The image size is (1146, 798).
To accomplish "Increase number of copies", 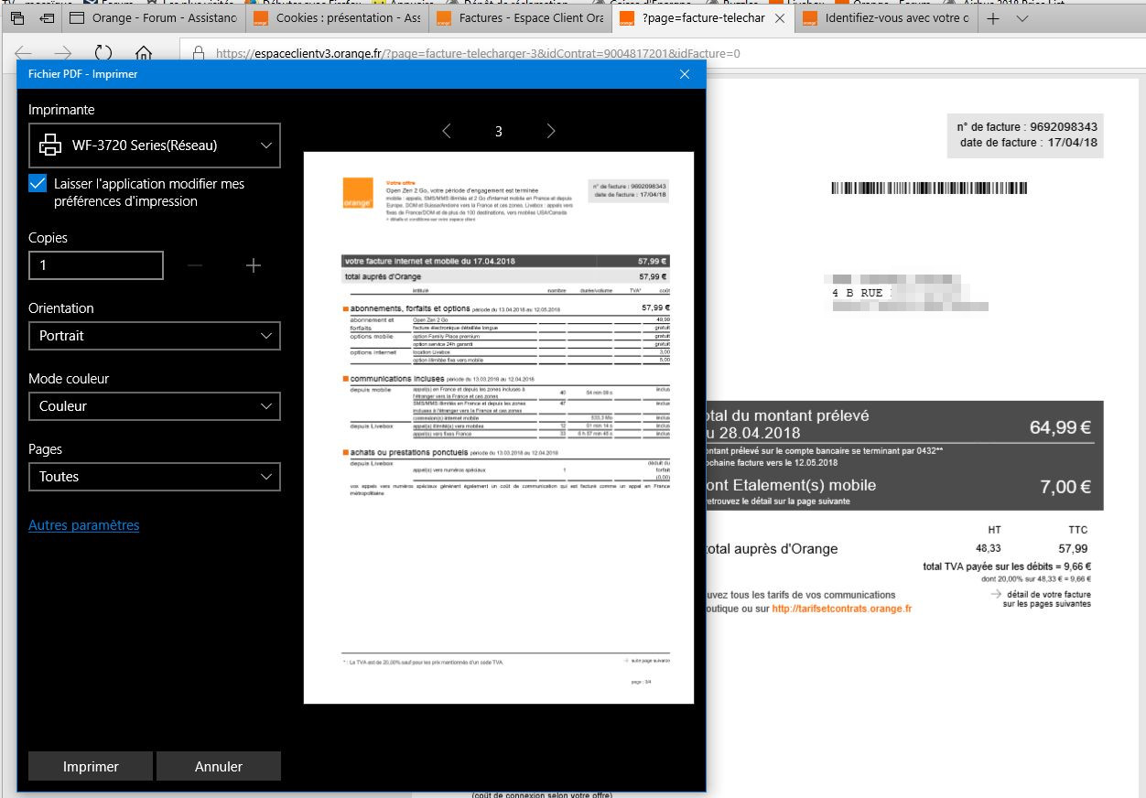I will coord(254,265).
